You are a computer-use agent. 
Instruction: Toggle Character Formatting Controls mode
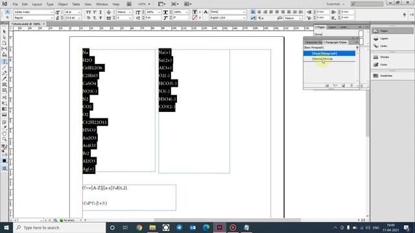tap(7, 12)
